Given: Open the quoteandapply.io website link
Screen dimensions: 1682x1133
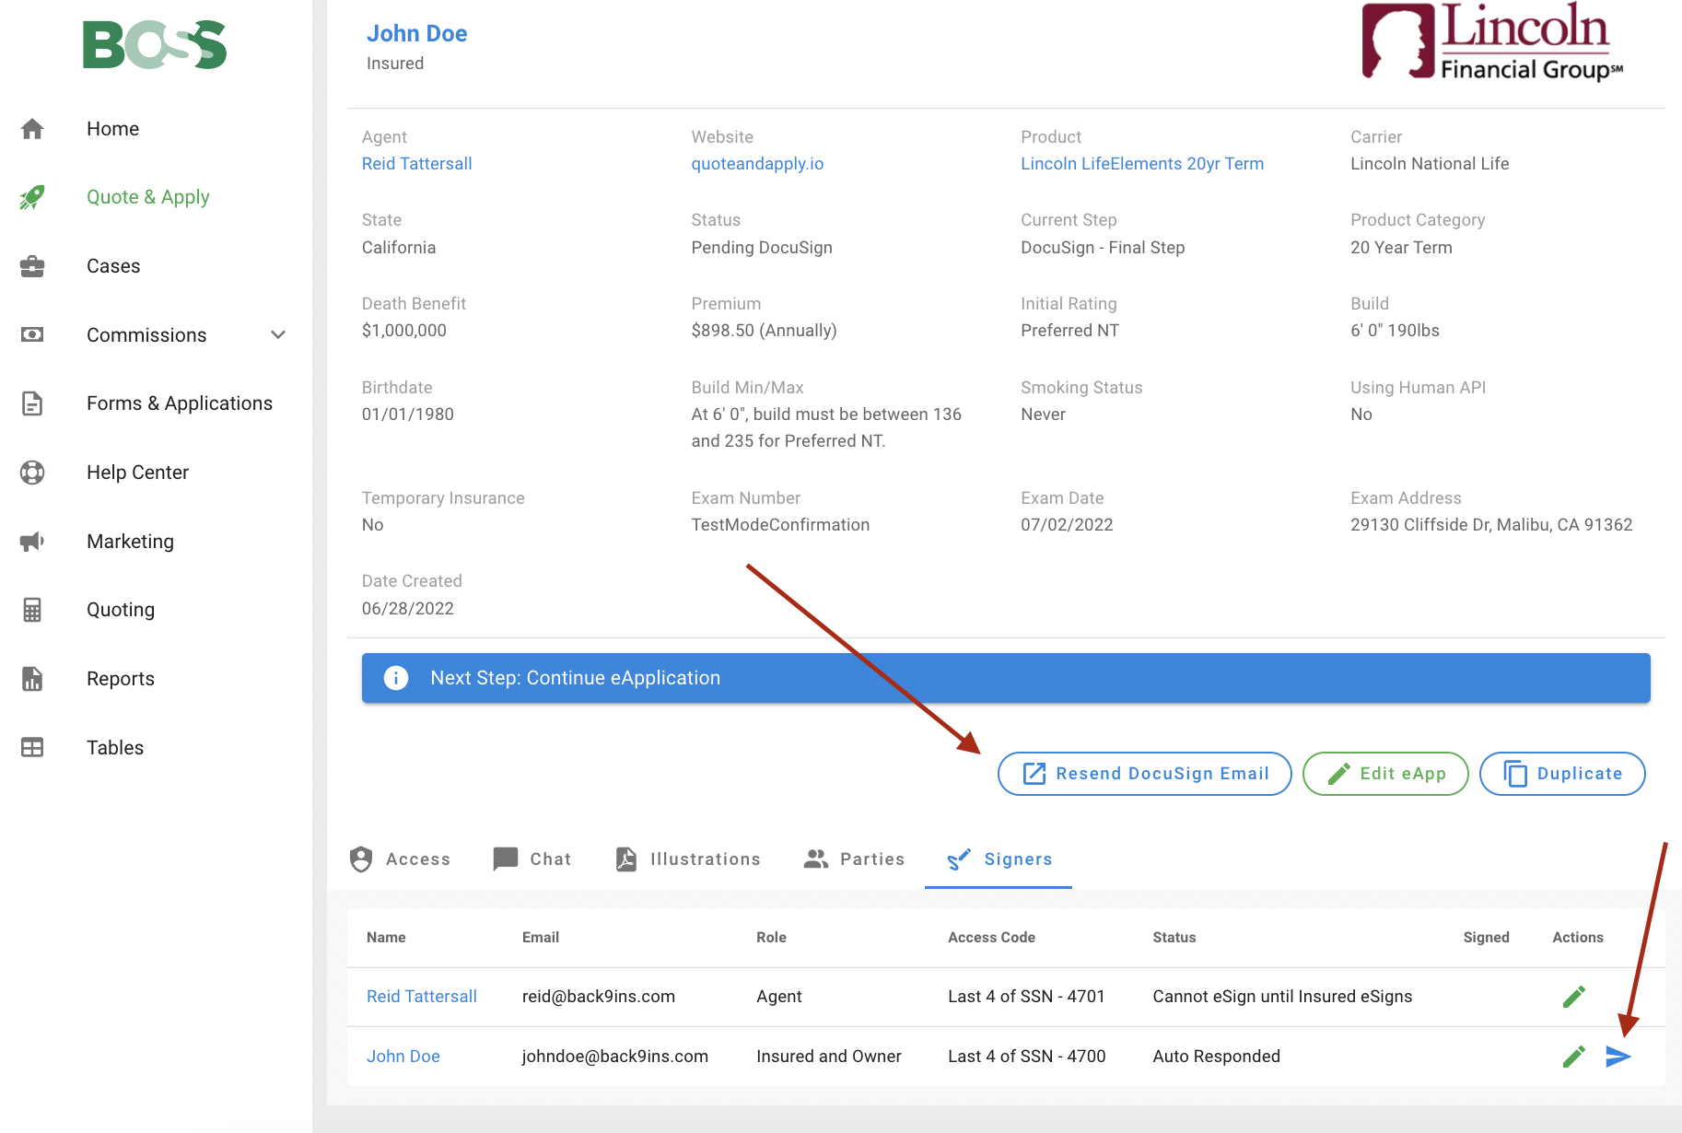Looking at the screenshot, I should tap(757, 164).
